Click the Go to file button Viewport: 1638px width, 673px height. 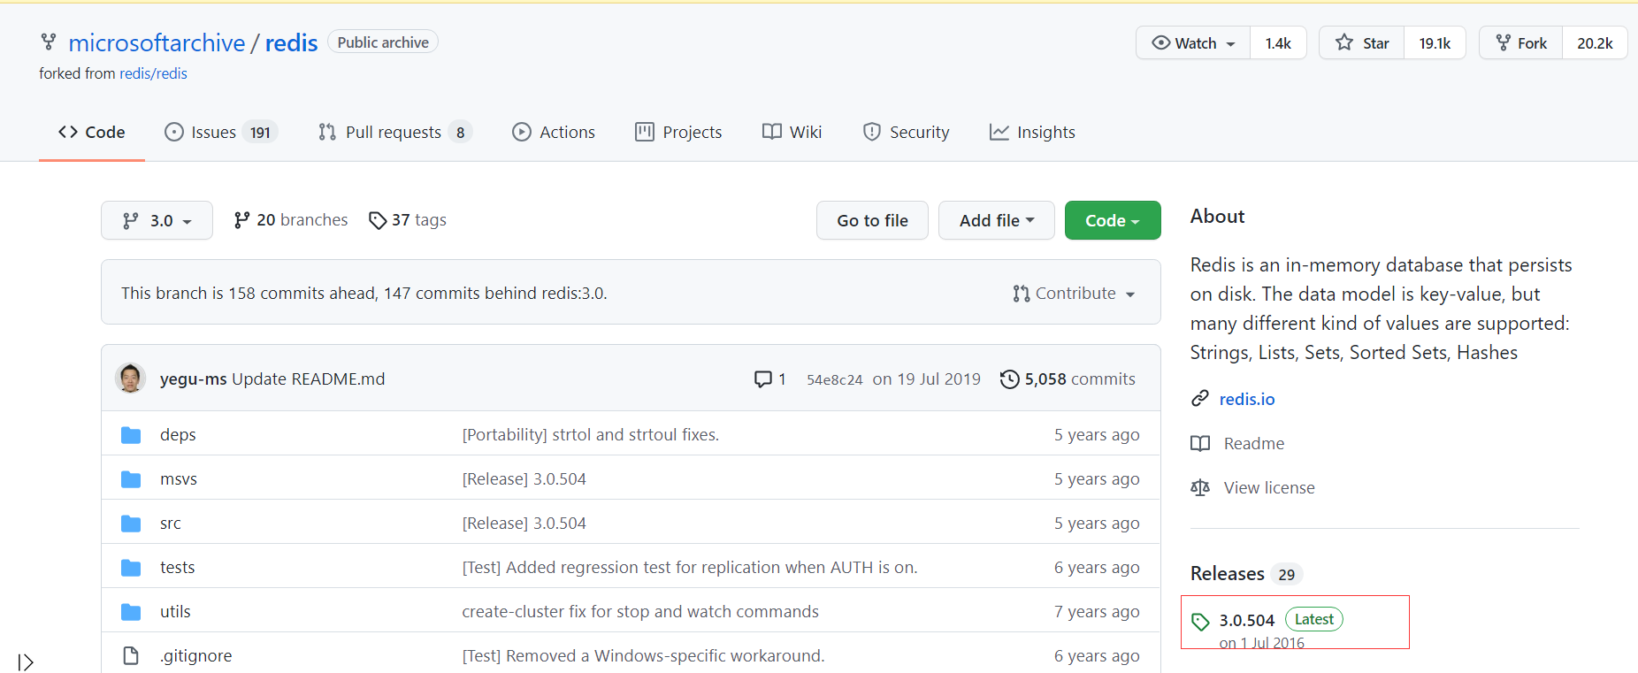coord(872,220)
